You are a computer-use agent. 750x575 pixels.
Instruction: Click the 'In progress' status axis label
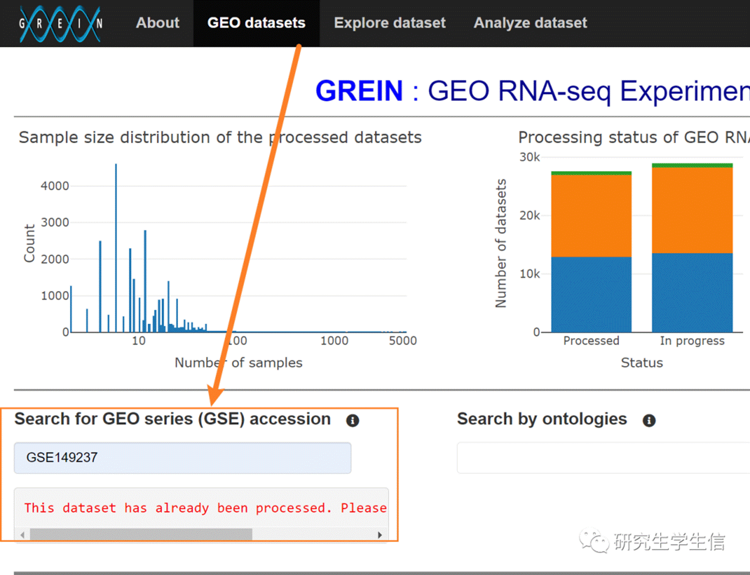point(692,341)
